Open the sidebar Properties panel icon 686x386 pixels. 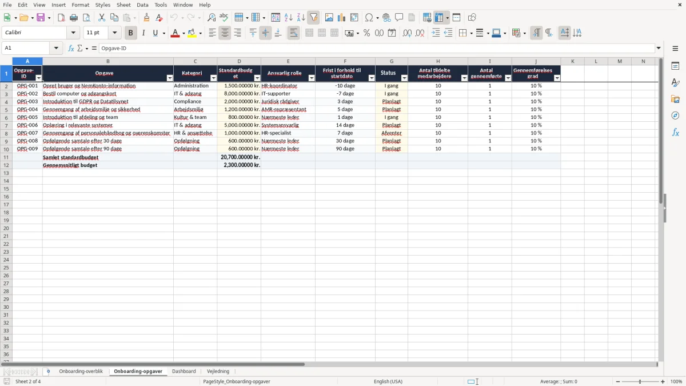[x=675, y=66]
